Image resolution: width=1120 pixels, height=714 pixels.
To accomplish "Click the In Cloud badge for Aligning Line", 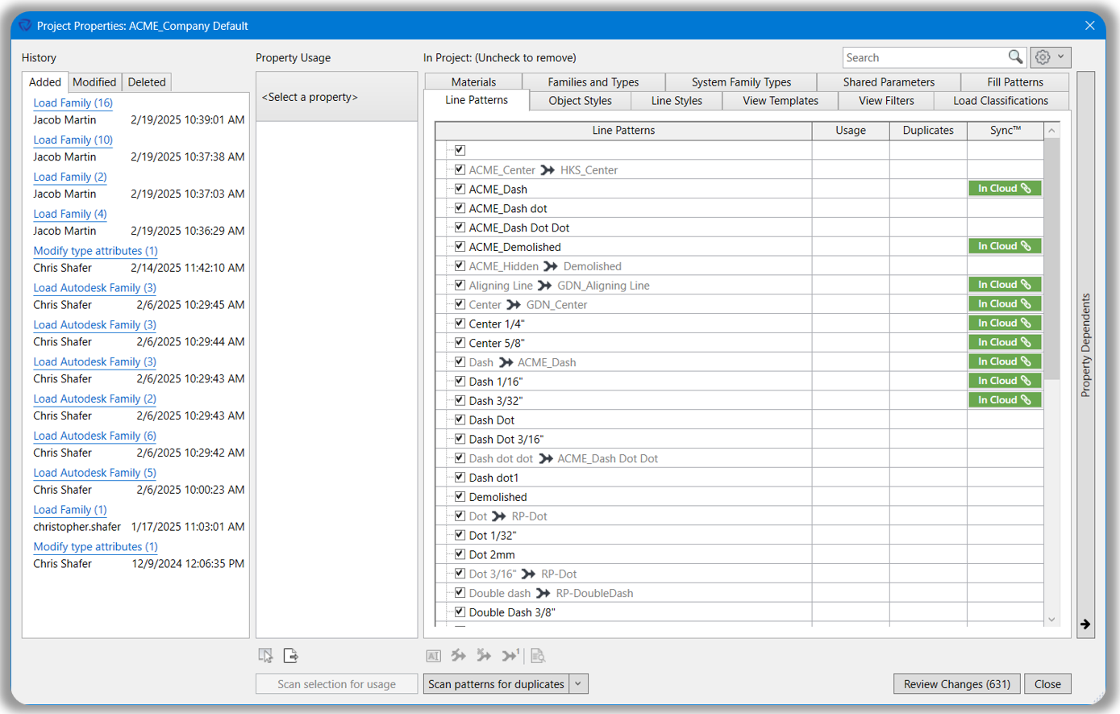I will [x=1005, y=285].
